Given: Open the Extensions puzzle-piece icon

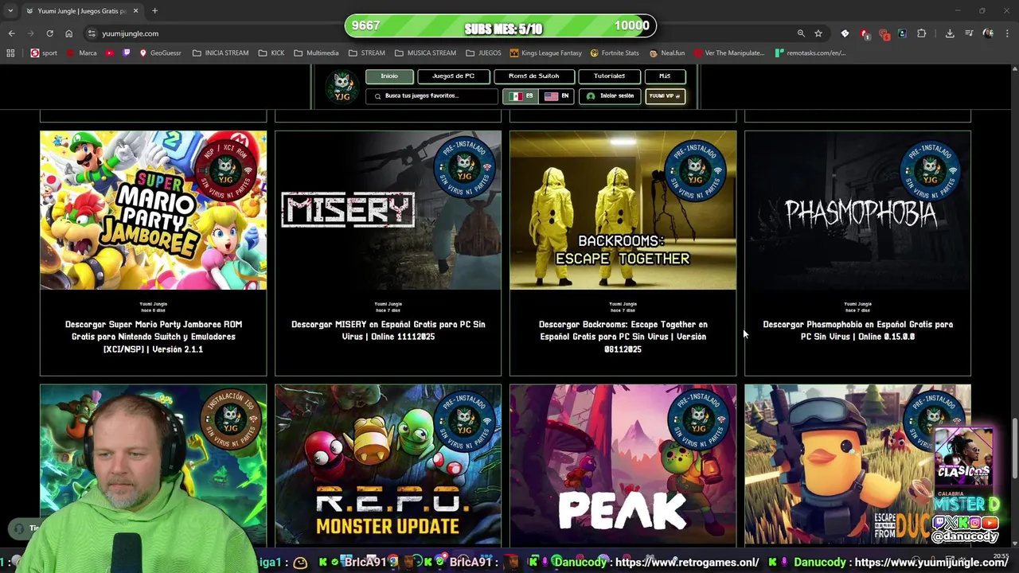Looking at the screenshot, I should (922, 33).
